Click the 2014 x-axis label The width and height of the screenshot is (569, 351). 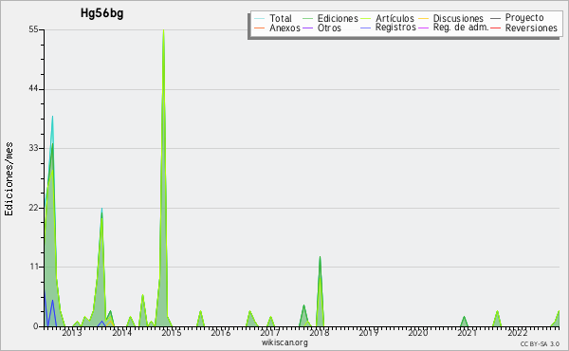[x=121, y=332]
